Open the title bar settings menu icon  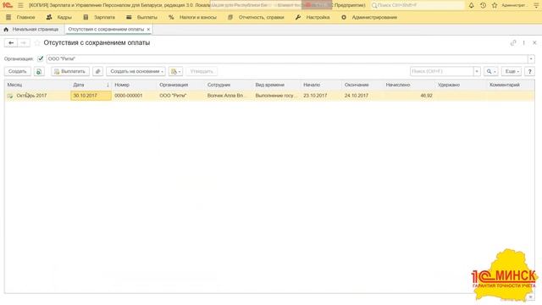[x=536, y=5]
